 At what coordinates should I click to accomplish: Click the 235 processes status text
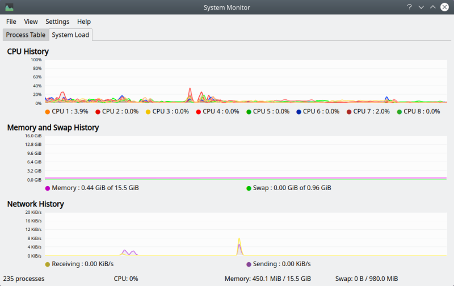(24, 279)
